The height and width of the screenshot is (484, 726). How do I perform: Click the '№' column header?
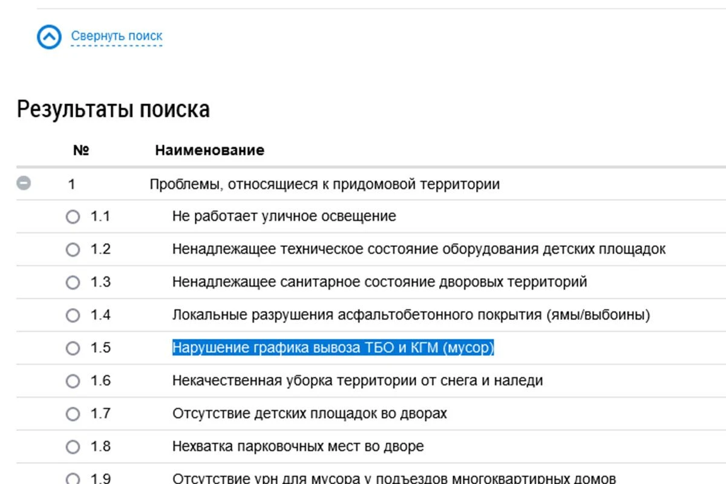coord(81,150)
